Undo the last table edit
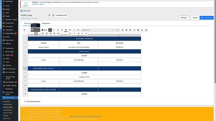This screenshot has height=121, width=216. coord(25,30)
